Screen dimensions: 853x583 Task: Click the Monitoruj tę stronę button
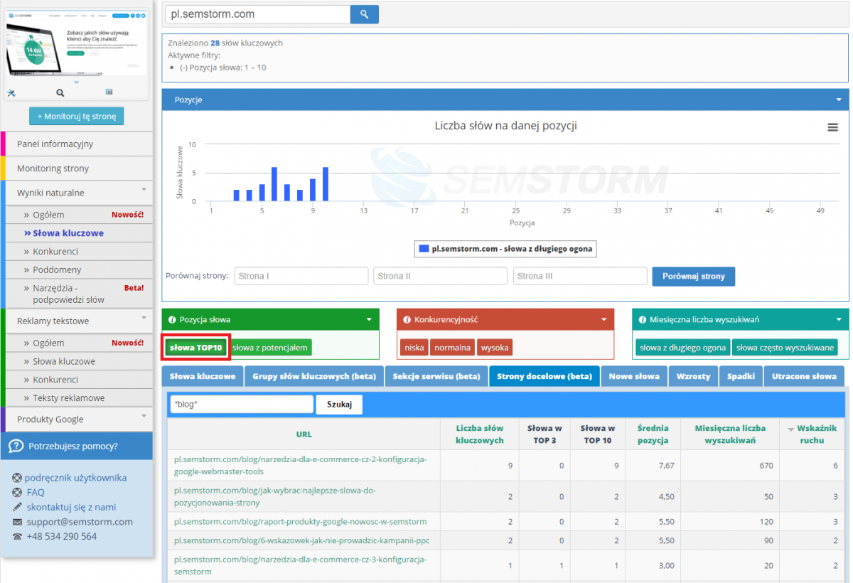(77, 116)
